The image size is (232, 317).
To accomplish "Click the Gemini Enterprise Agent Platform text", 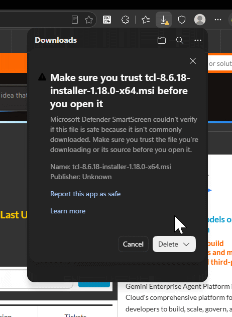I will click(x=177, y=286).
